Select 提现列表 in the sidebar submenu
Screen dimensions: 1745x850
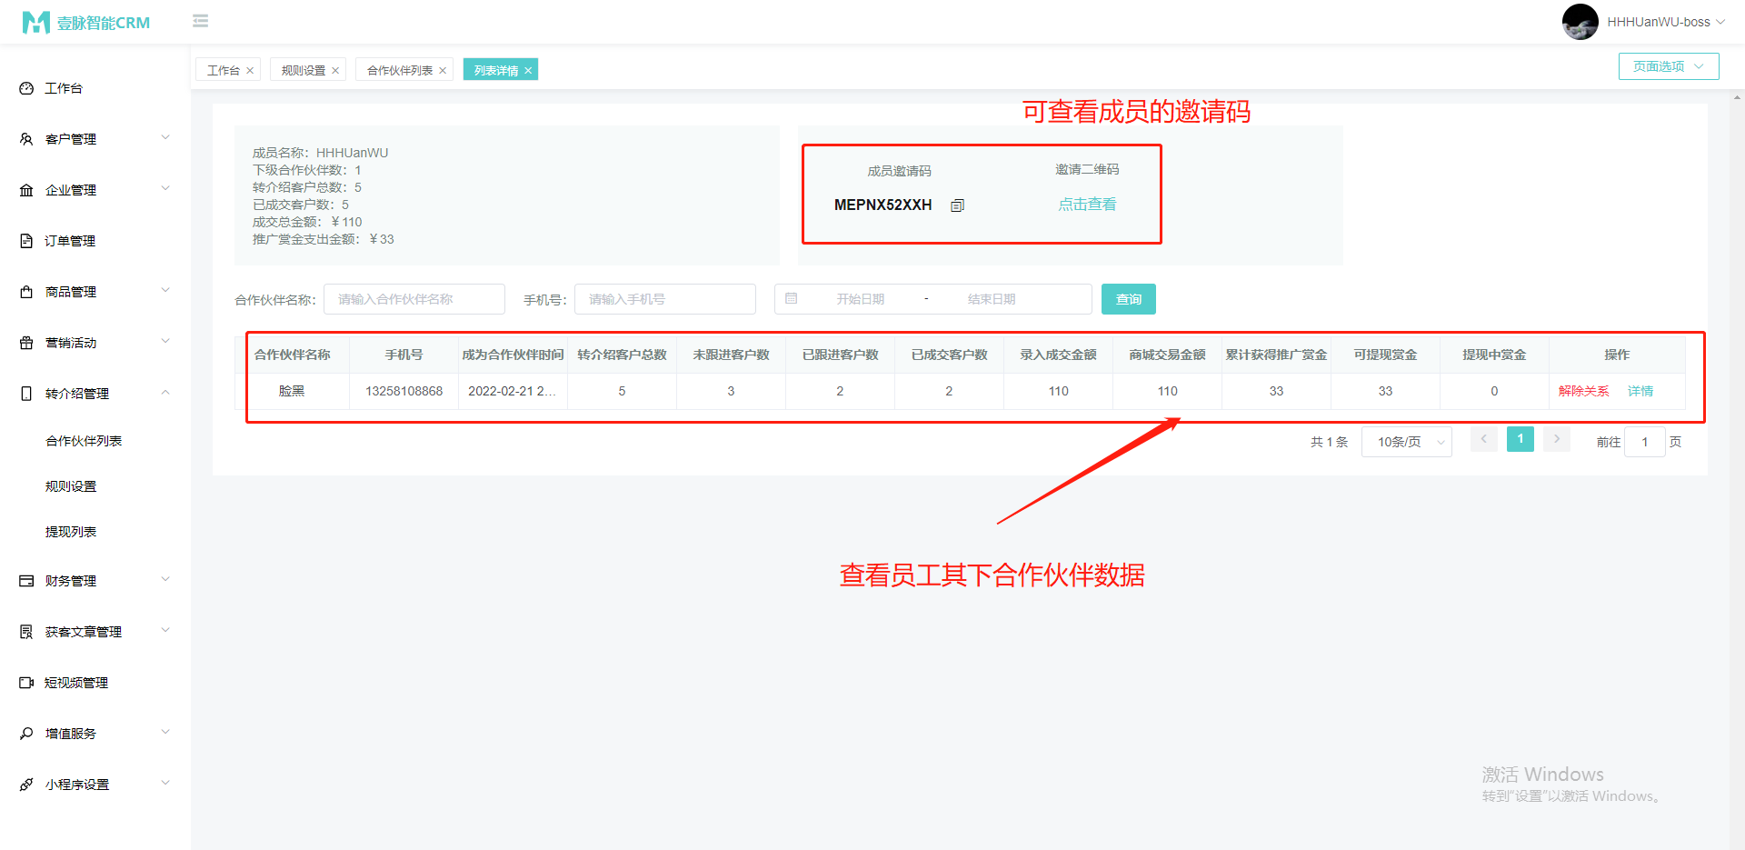point(71,532)
